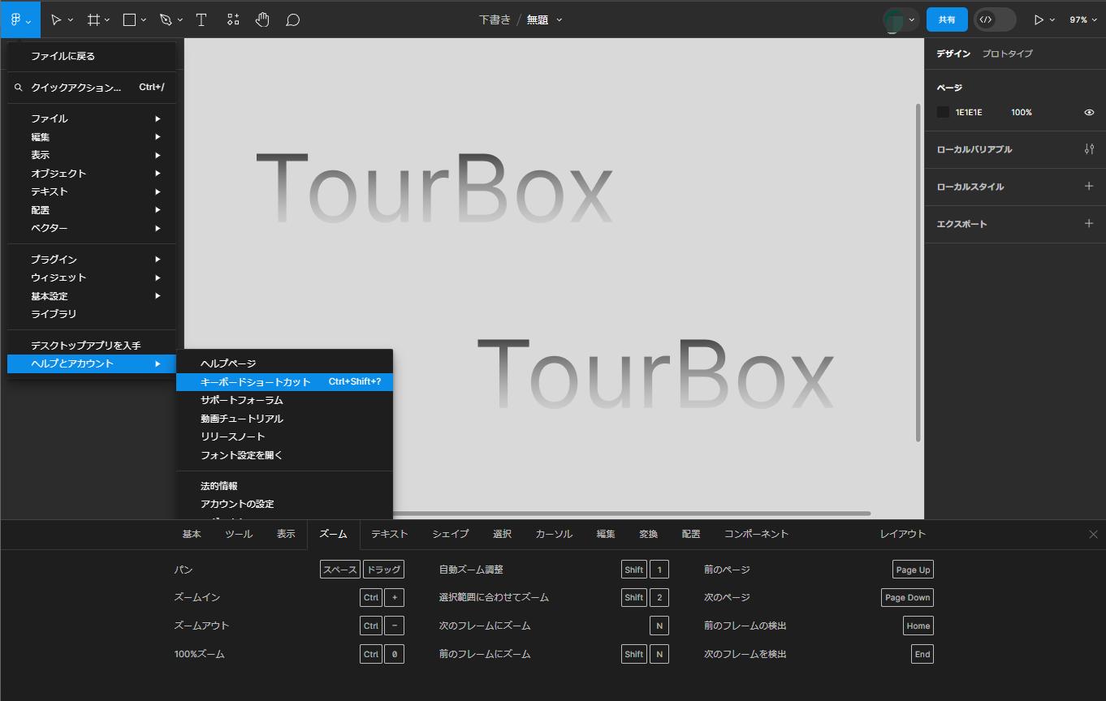Open the 97% zoom dropdown
Viewport: 1106px width, 701px height.
click(x=1082, y=19)
